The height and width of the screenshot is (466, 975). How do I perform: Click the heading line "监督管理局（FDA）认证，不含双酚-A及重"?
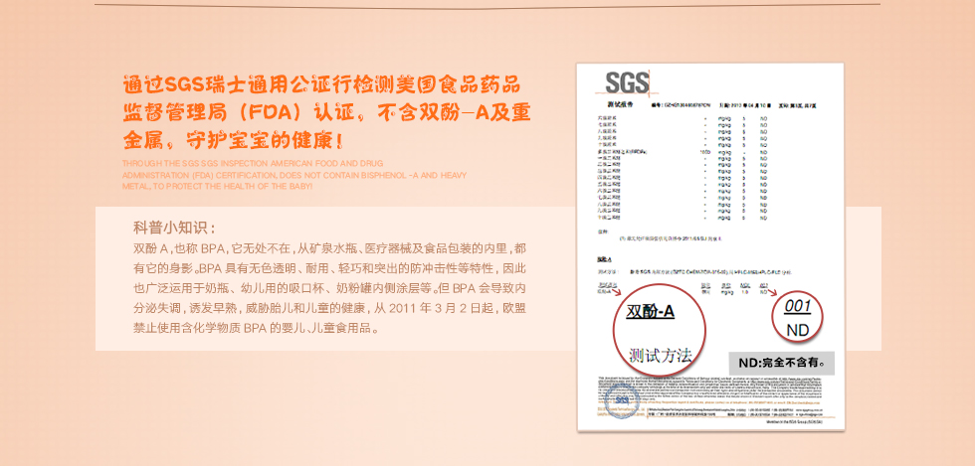tap(326, 112)
